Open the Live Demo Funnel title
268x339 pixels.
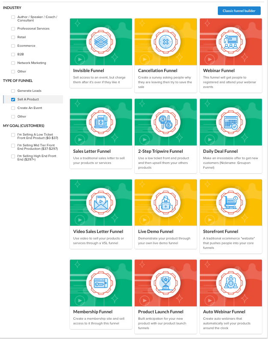pyautogui.click(x=156, y=232)
